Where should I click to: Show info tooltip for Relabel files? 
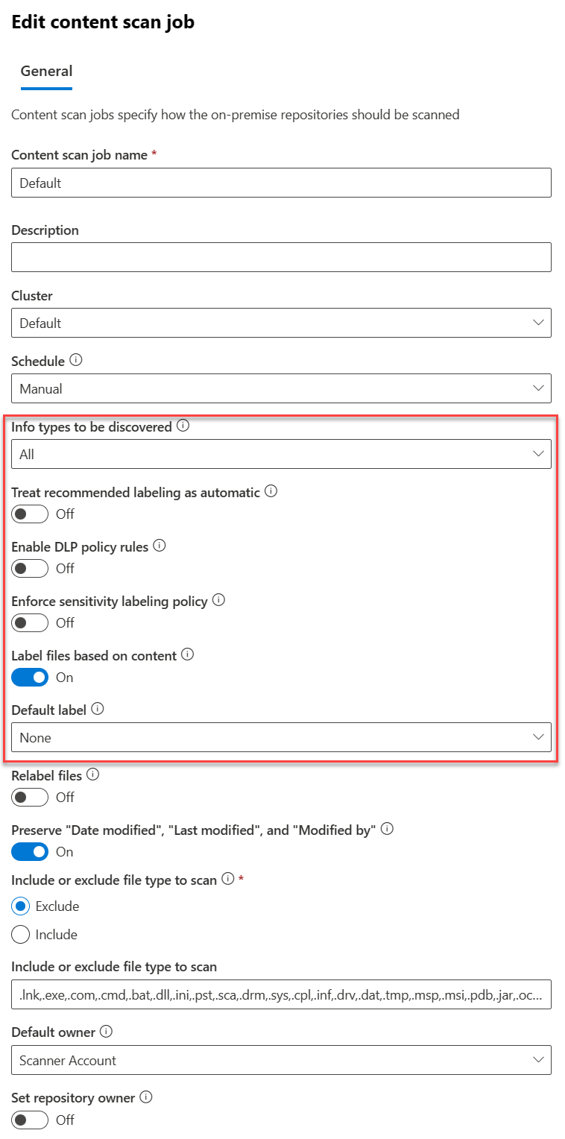pos(92,774)
